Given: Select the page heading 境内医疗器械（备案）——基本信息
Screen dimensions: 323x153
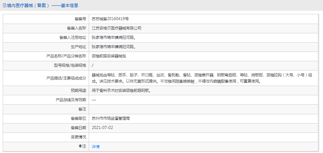Looking at the screenshot, I should coord(43,5).
